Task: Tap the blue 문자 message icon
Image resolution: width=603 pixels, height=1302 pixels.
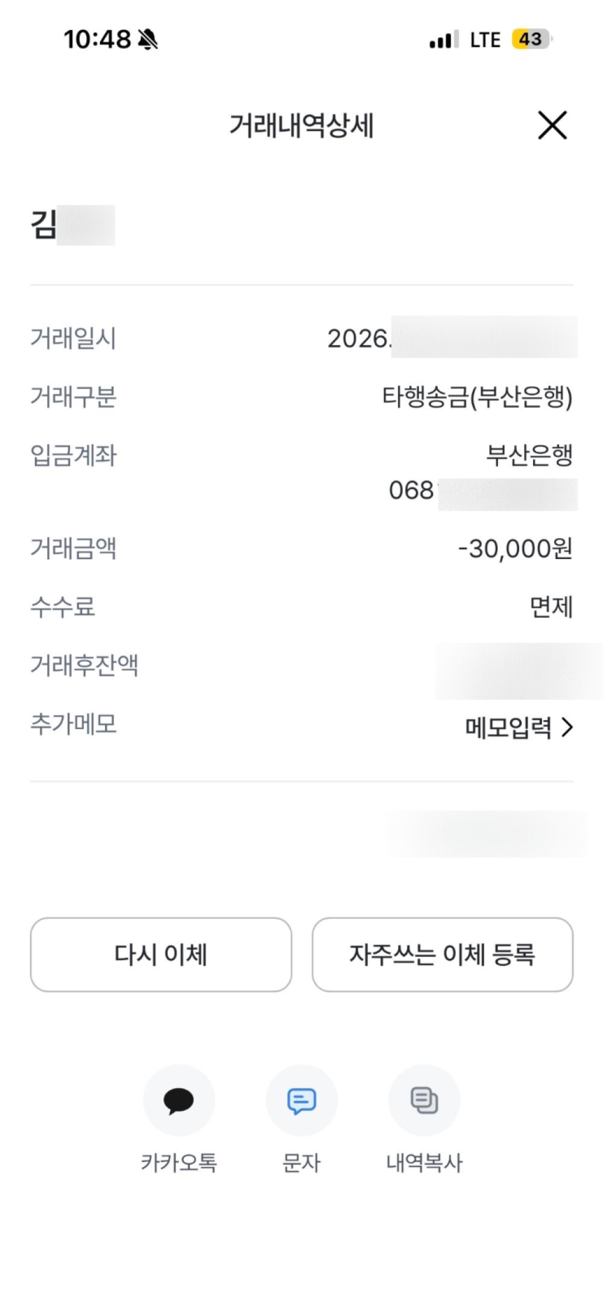Action: click(301, 1100)
